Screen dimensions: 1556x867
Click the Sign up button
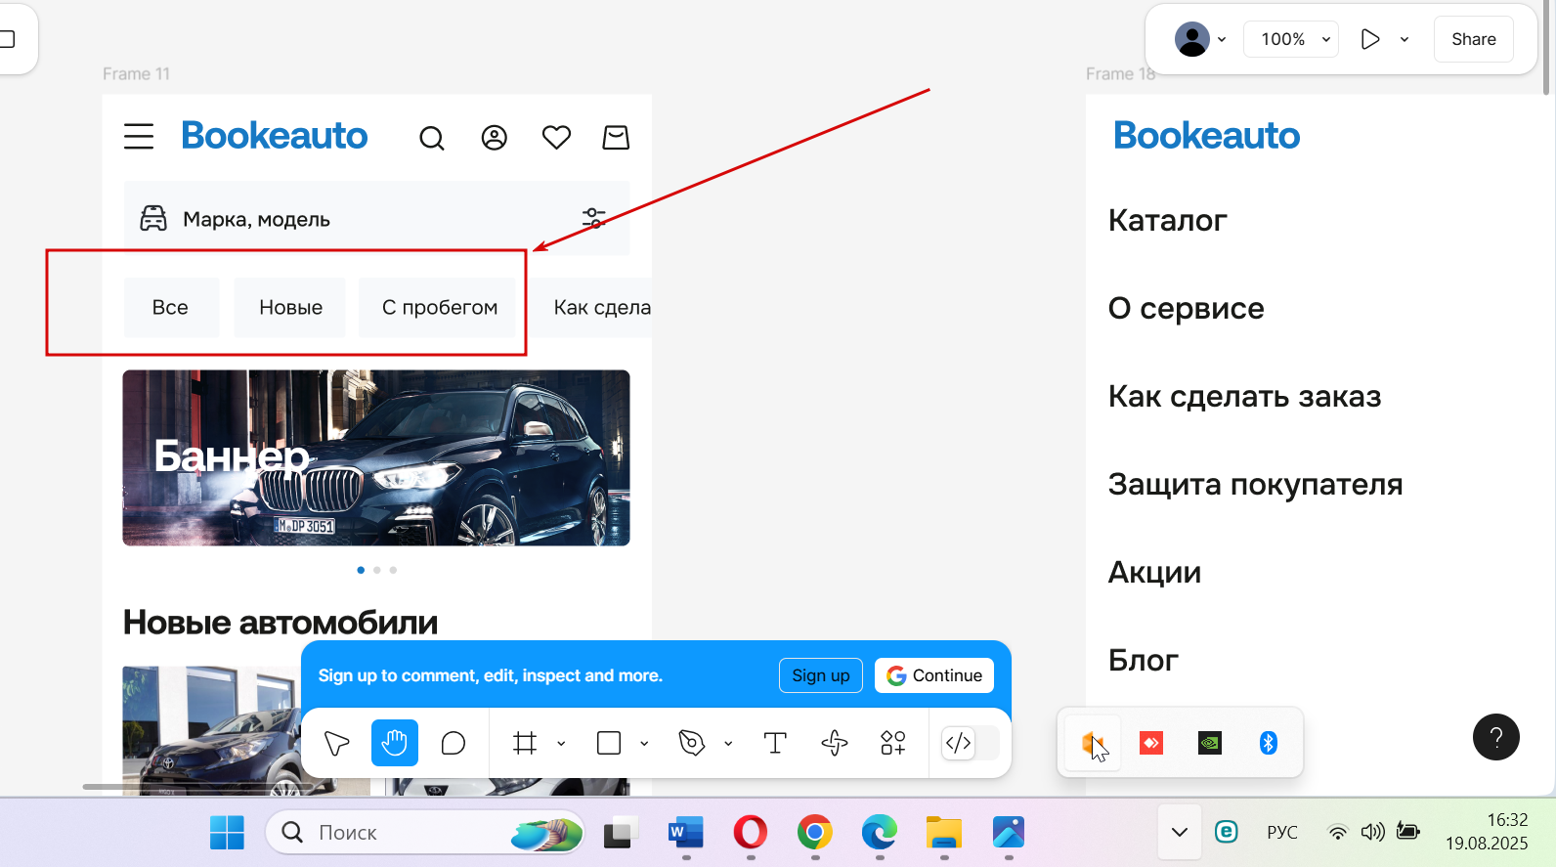[x=821, y=675]
